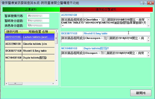Click the Rivotril 0.5mg table name field
This screenshot has height=99, width=155.
tap(117, 34)
